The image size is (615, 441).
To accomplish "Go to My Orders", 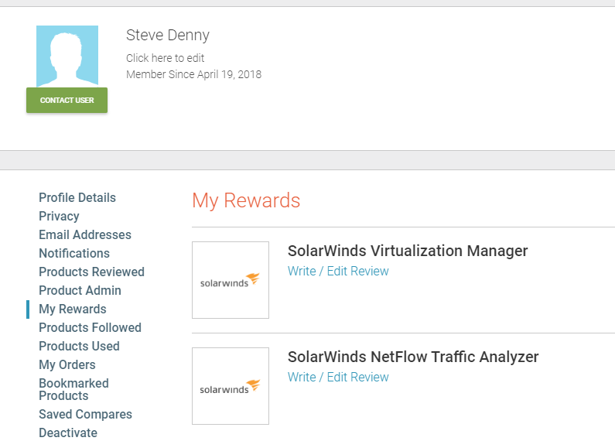I will [67, 365].
